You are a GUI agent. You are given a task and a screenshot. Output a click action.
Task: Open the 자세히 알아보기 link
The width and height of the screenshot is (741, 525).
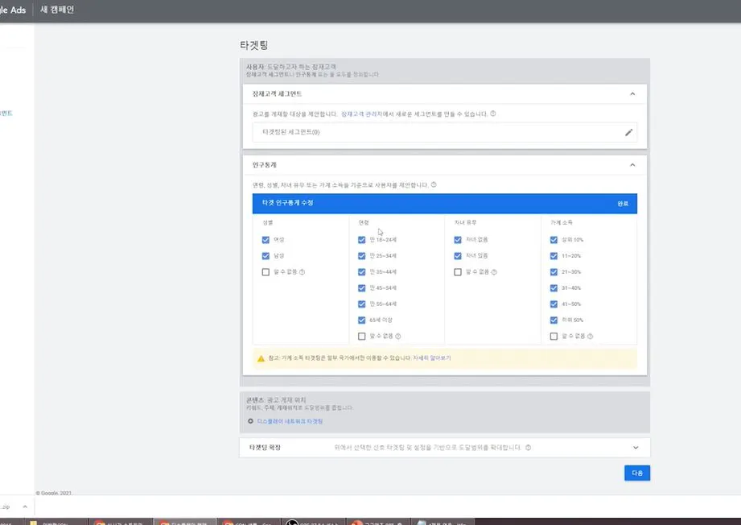click(x=432, y=358)
